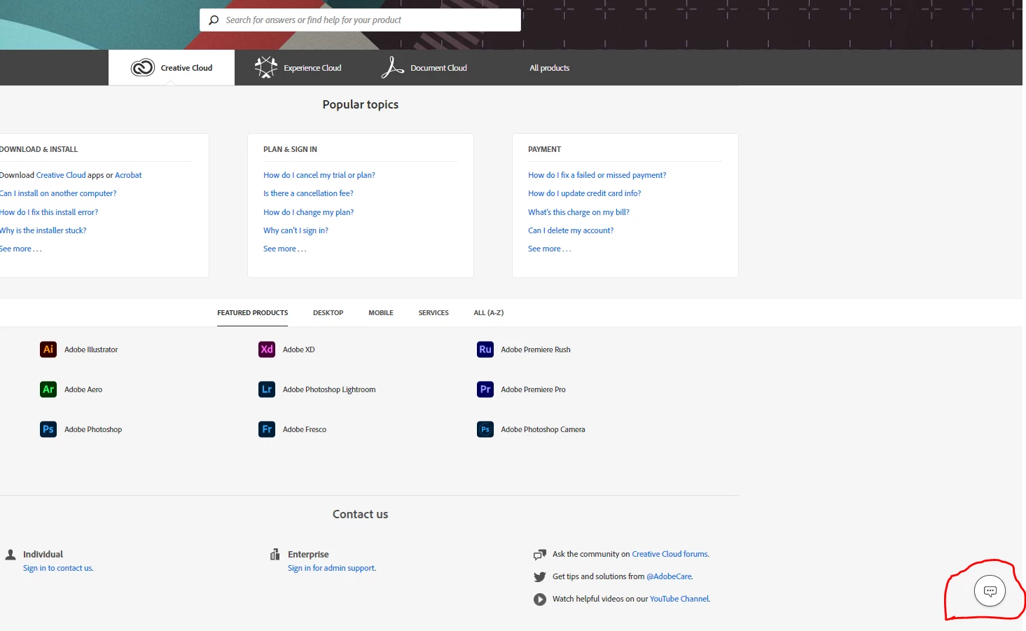The height and width of the screenshot is (631, 1026).
Task: Open the YouTube Channel link
Action: [x=680, y=599]
